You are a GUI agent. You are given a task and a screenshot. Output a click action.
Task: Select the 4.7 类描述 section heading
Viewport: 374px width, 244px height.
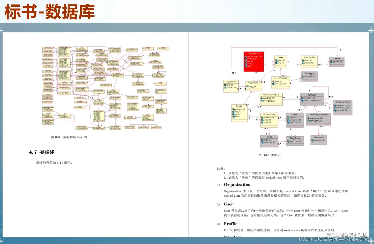pos(42,152)
